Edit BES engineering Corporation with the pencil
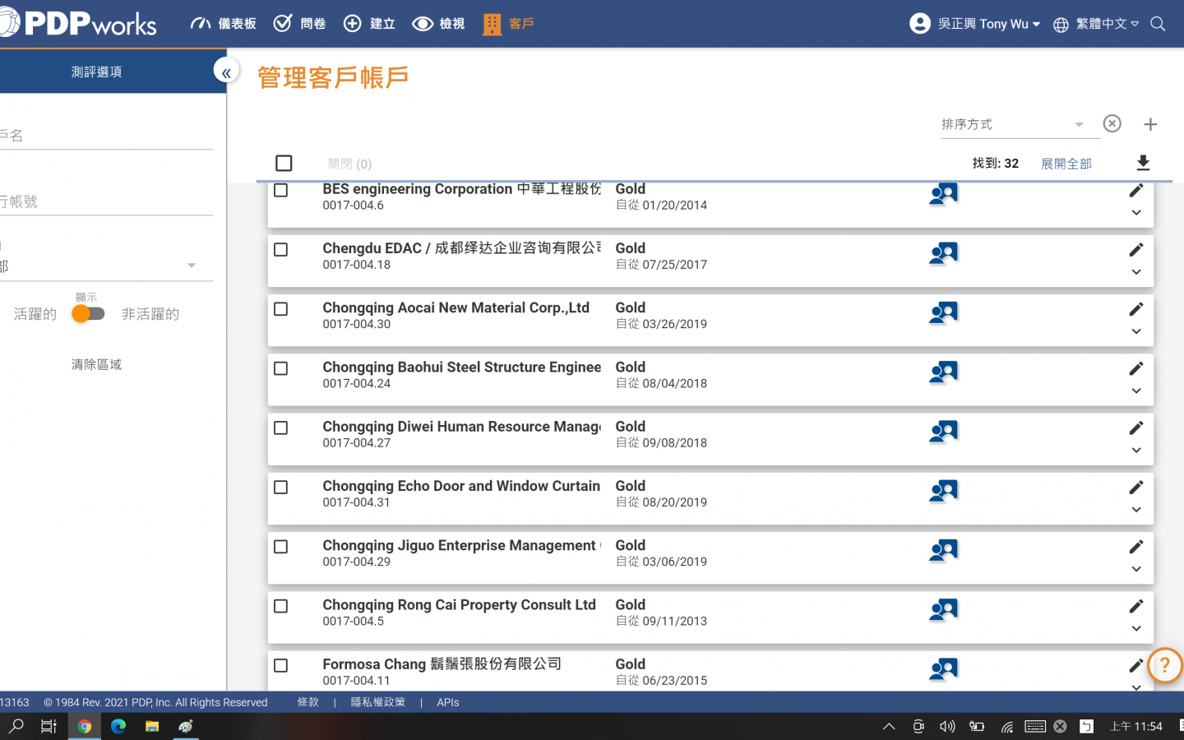Image resolution: width=1184 pixels, height=740 pixels. point(1136,191)
